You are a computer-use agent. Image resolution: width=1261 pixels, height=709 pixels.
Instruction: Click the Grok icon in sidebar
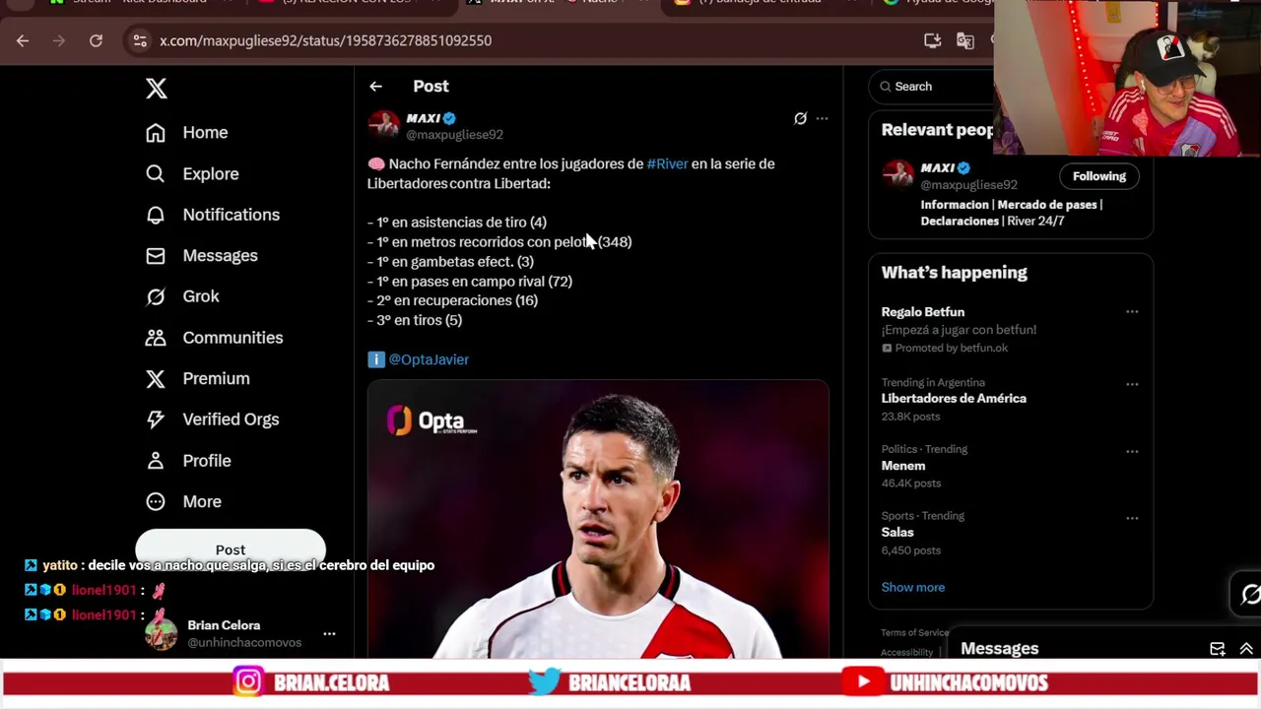click(156, 296)
